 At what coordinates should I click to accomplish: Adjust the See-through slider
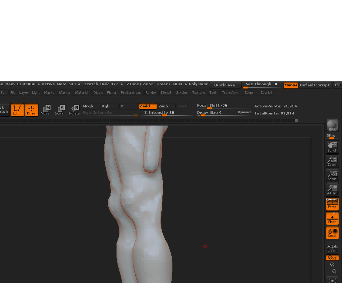click(x=262, y=85)
